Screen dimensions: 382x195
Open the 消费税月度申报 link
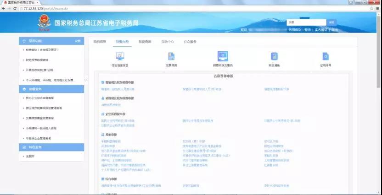(x=111, y=105)
